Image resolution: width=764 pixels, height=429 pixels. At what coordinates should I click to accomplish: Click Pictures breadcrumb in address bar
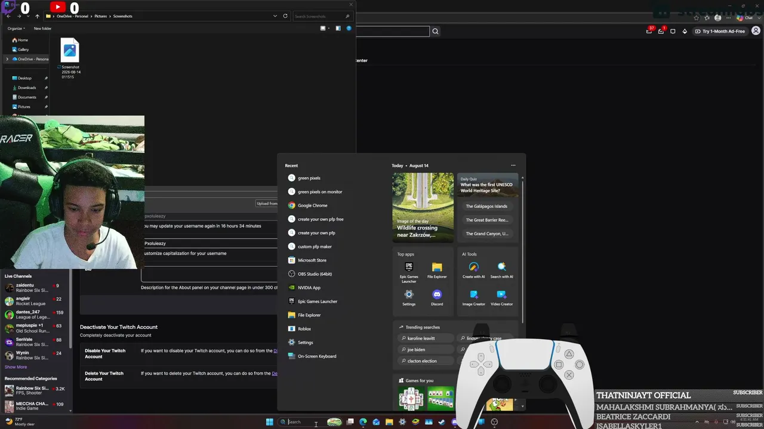[x=100, y=16]
